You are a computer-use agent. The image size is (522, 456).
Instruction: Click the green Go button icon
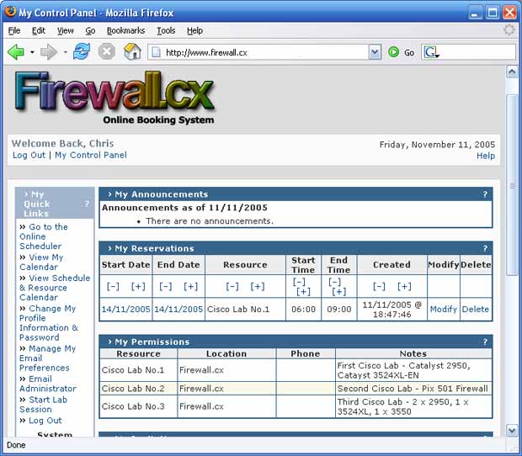[393, 52]
